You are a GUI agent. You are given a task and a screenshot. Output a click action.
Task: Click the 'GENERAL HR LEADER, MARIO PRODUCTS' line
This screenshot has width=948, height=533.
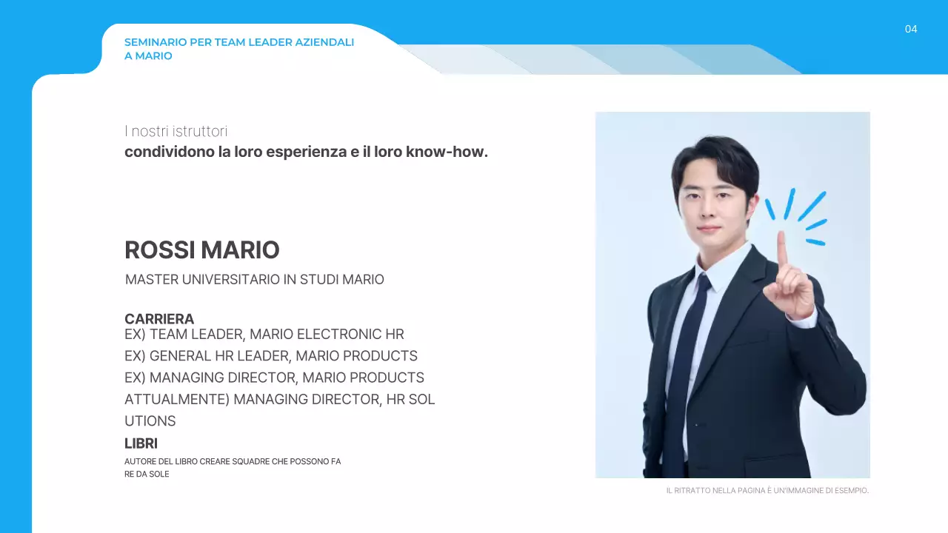point(270,356)
